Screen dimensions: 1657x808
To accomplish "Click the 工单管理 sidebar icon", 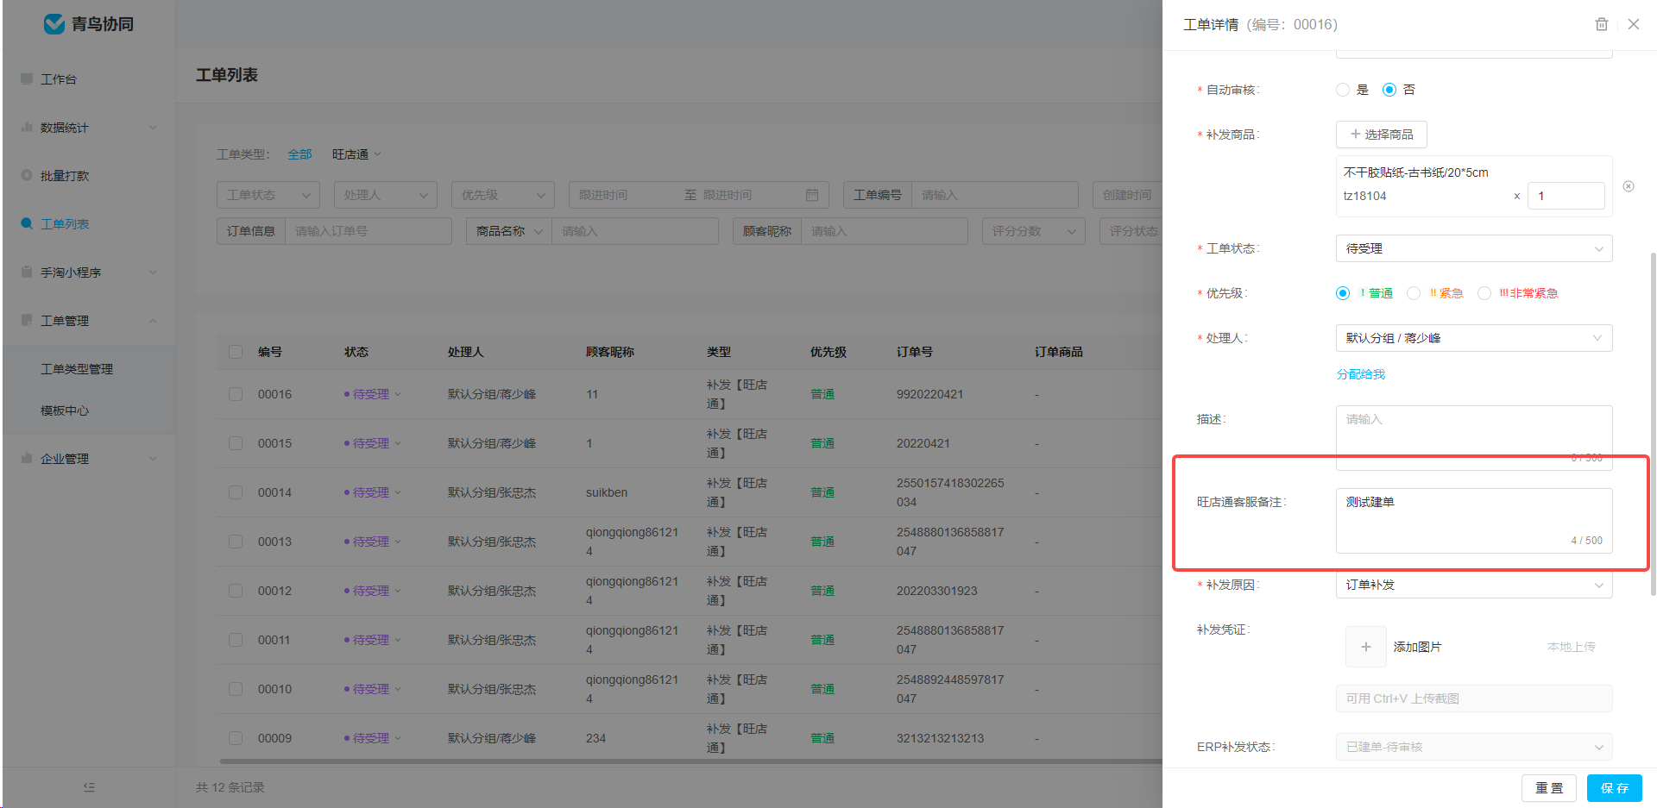I will 27,320.
